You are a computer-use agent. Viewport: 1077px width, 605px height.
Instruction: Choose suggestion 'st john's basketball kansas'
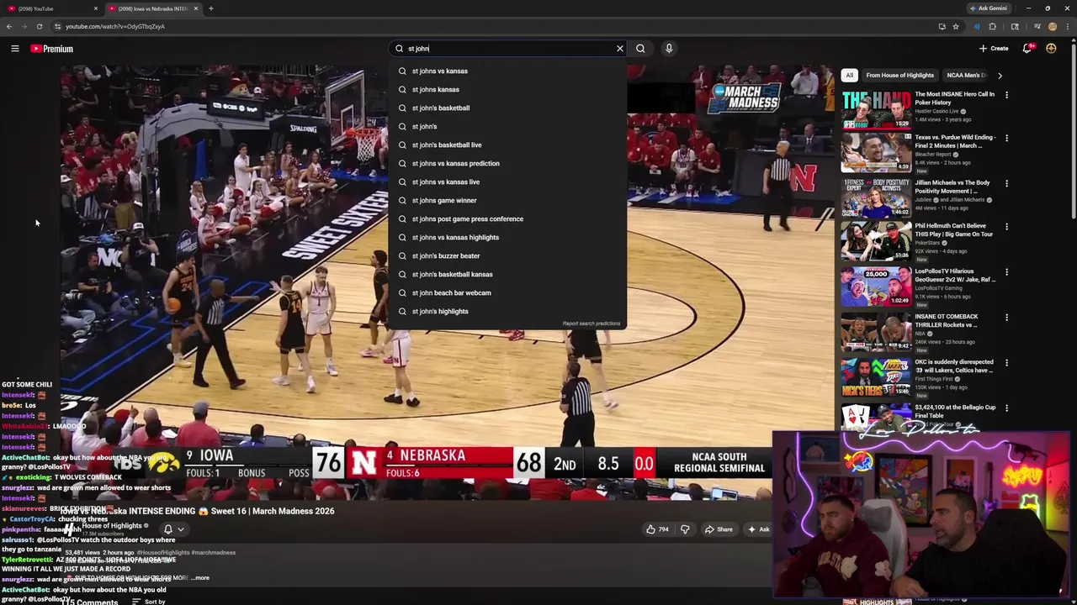[x=508, y=274]
